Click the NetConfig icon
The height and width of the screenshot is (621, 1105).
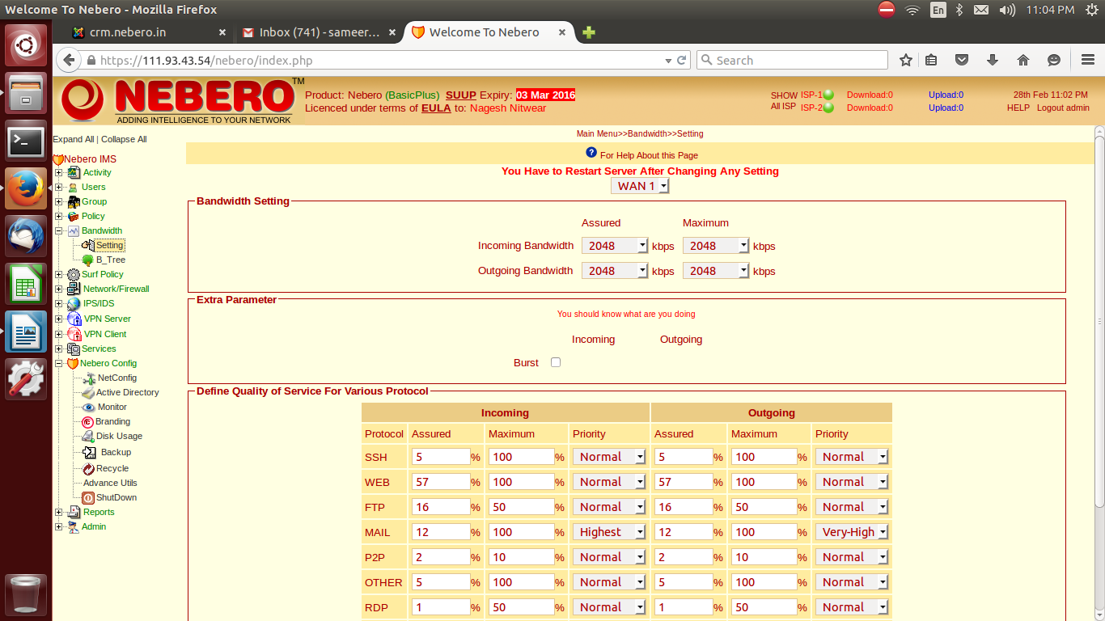tap(89, 378)
